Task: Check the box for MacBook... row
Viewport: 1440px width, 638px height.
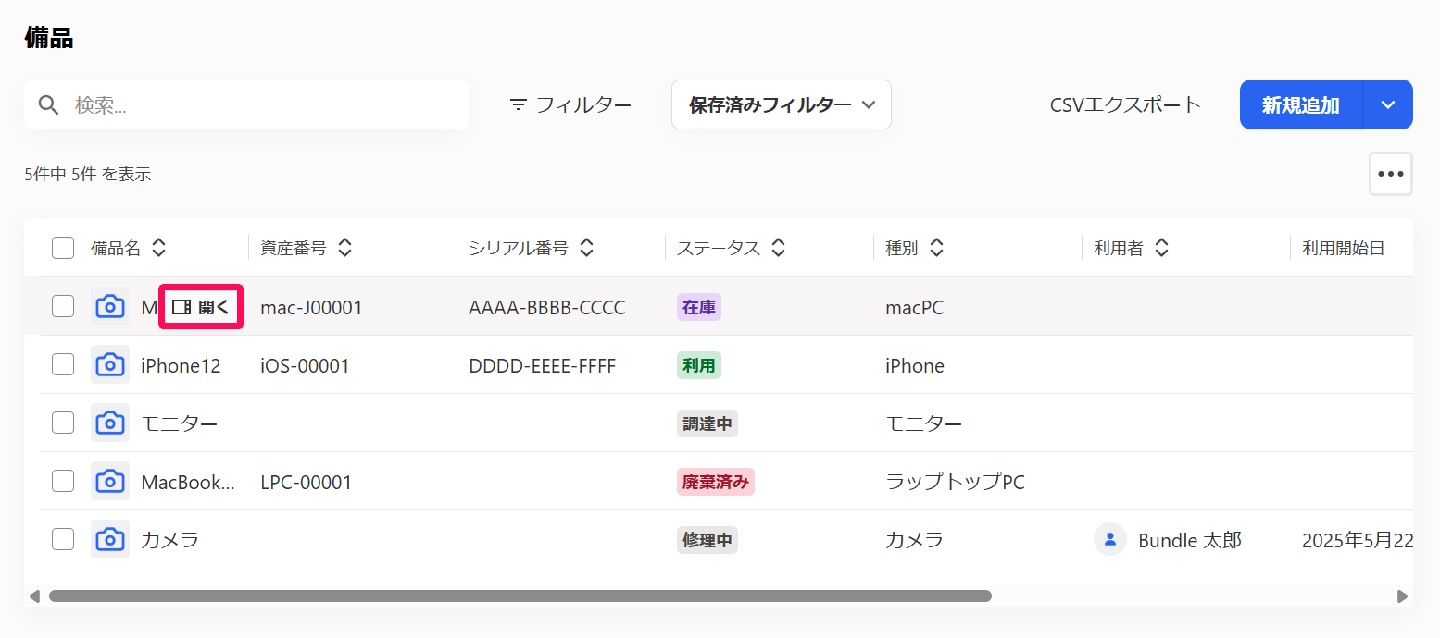Action: pyautogui.click(x=63, y=481)
